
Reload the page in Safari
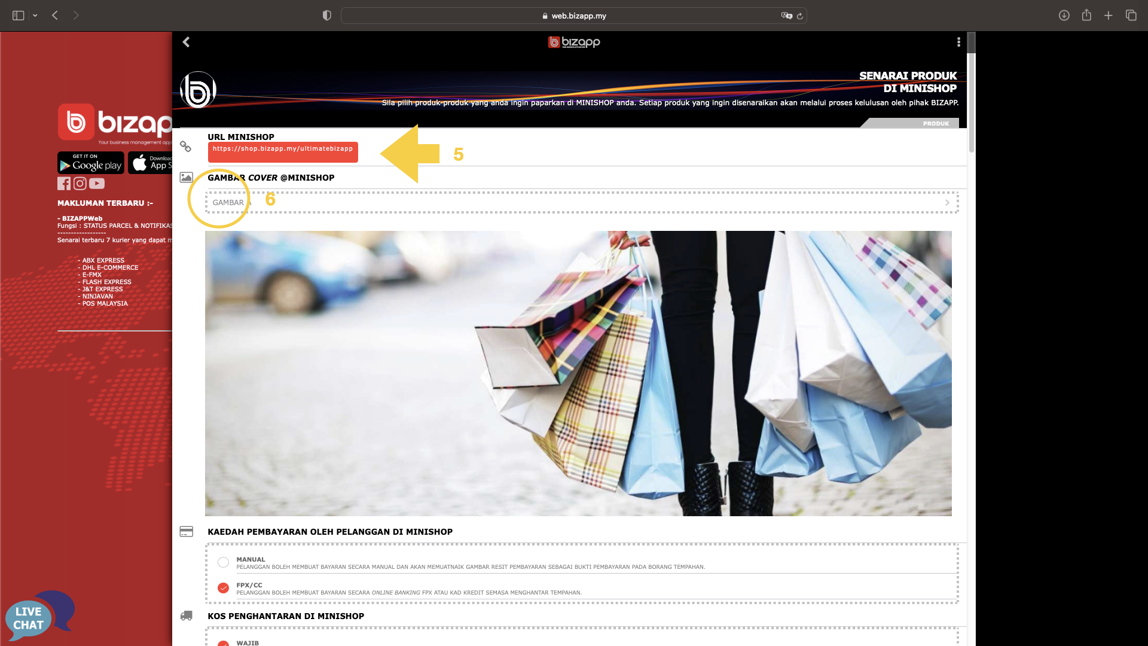click(800, 16)
